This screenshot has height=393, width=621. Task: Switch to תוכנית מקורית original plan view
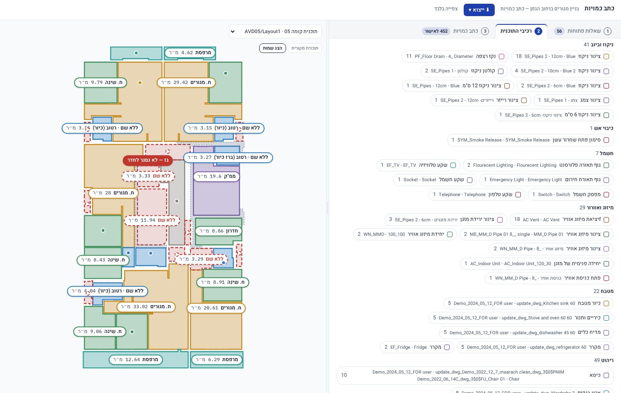tap(305, 48)
